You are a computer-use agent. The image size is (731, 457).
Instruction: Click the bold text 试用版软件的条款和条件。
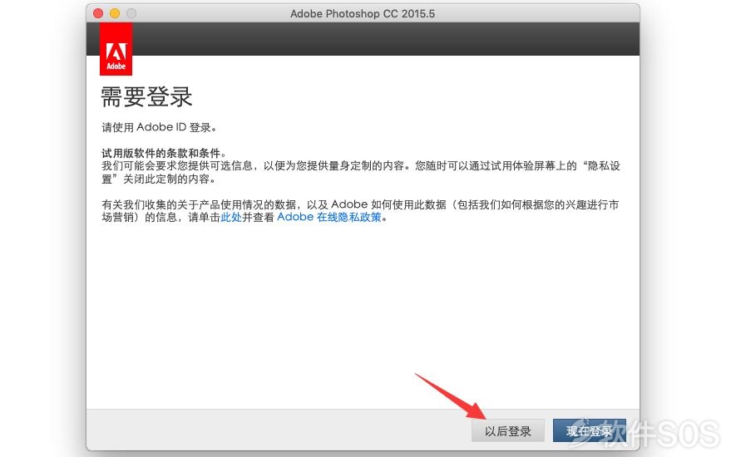pos(164,153)
